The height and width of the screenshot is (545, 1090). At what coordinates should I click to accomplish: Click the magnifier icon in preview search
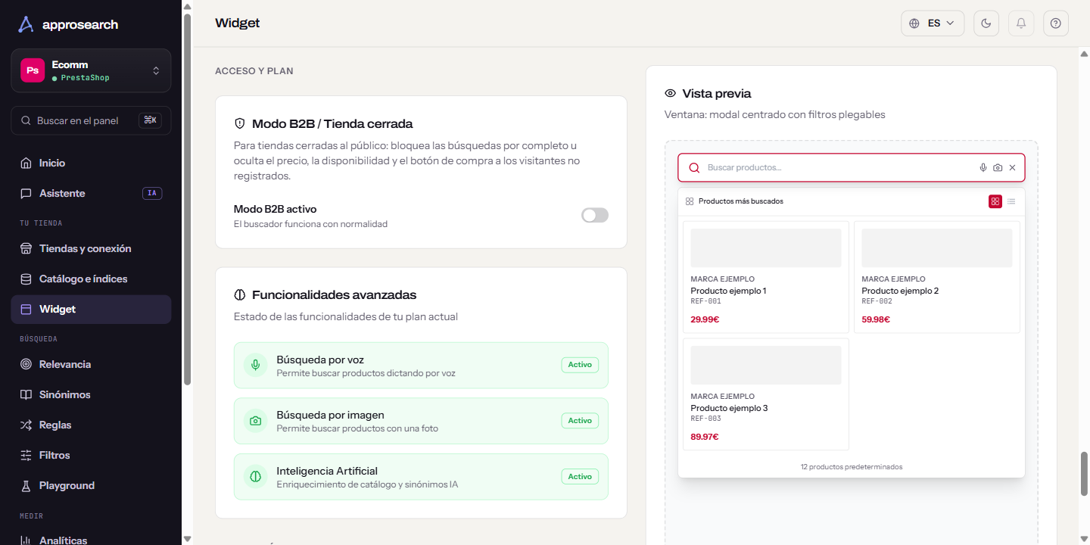pos(694,168)
